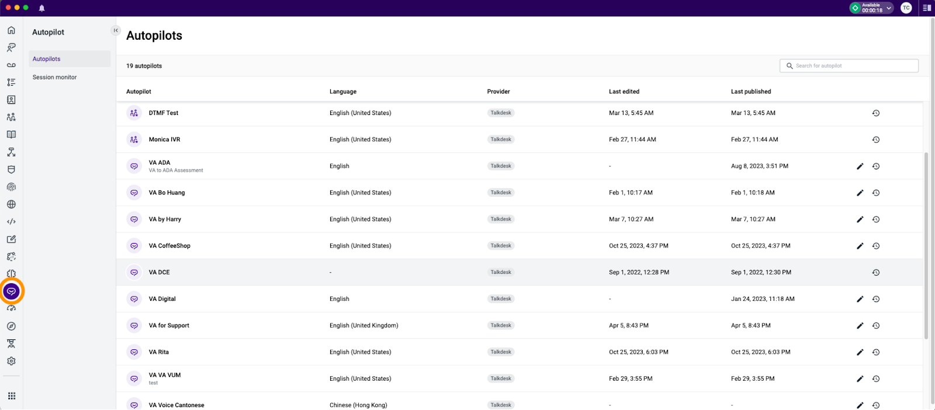Open the compass icon in the sidebar

tap(11, 326)
